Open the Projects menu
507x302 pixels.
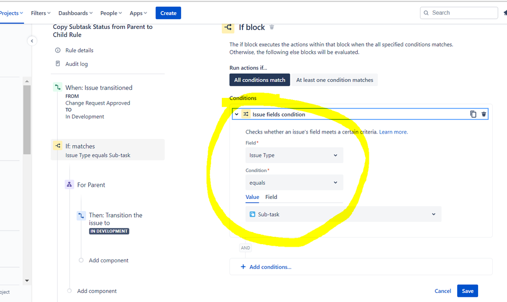tap(11, 13)
